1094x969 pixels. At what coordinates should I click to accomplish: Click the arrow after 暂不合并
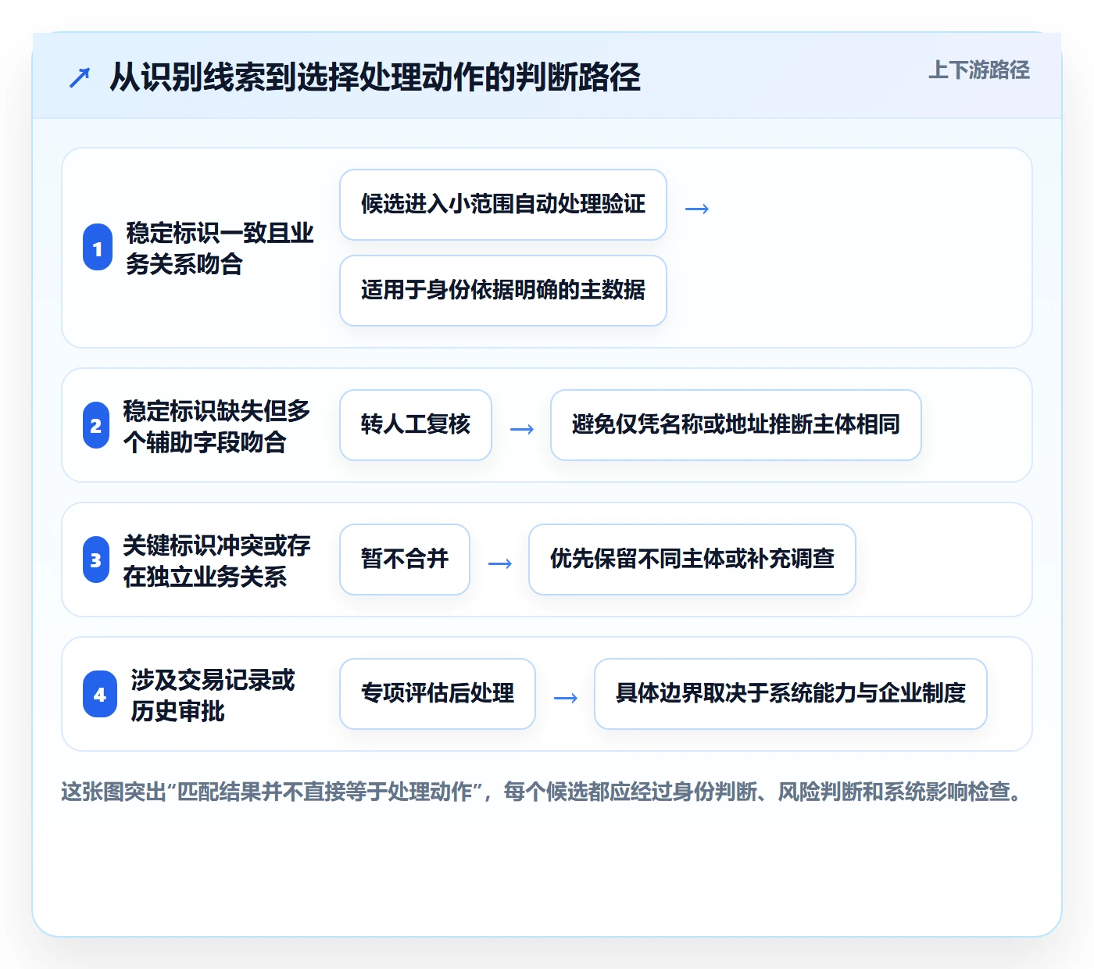[500, 563]
